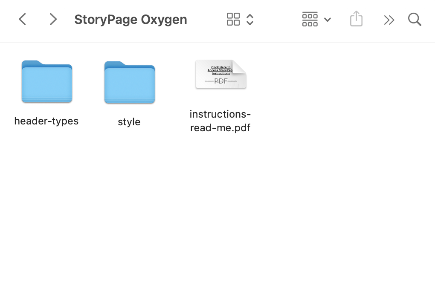
Task: Click the StoryPage Oxygen window title
Action: [130, 20]
